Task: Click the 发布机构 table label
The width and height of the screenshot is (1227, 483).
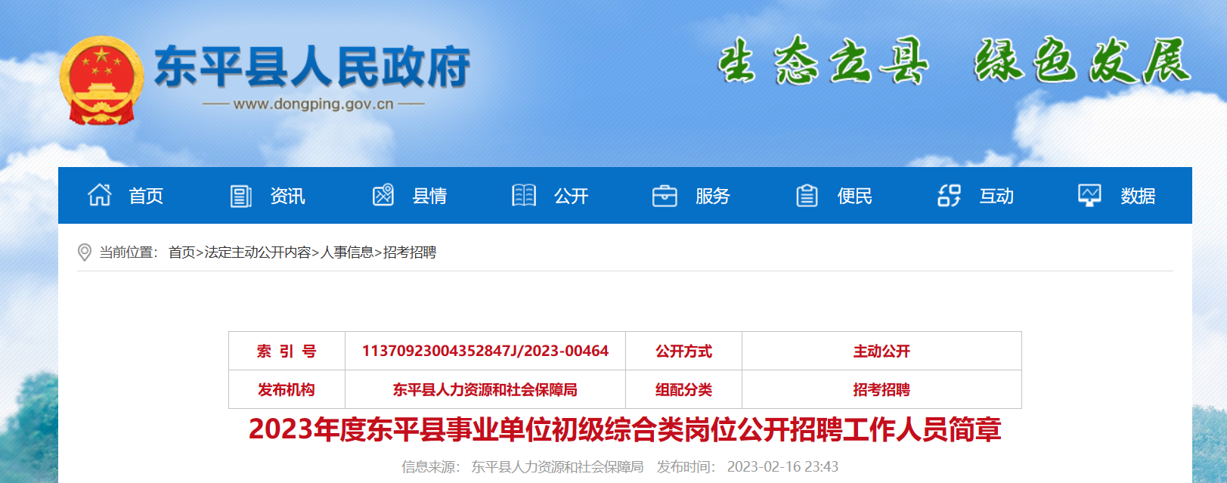Action: tap(287, 390)
